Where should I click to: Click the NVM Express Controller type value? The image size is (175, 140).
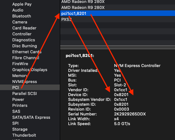click(137, 66)
